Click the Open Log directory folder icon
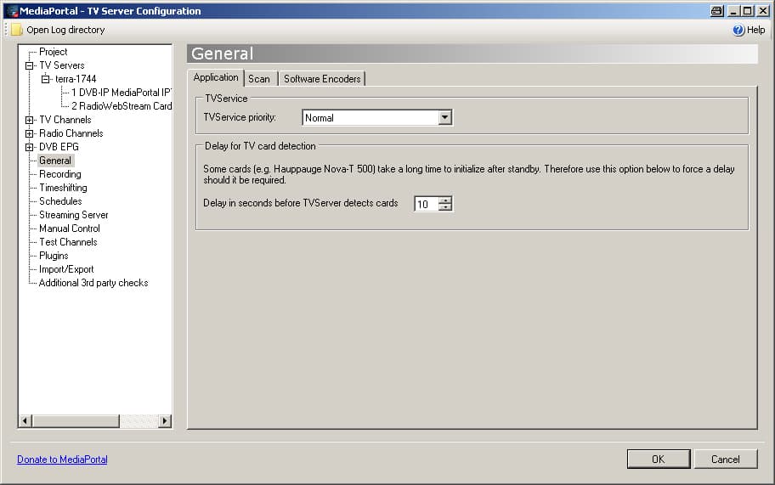The width and height of the screenshot is (775, 485). (x=17, y=30)
